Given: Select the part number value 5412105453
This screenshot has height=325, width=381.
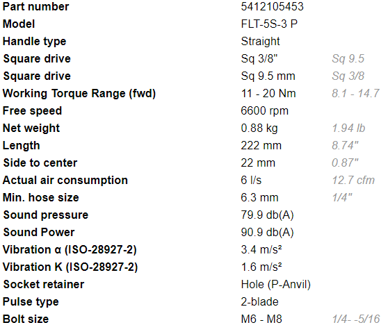Looking at the screenshot, I should (272, 6).
